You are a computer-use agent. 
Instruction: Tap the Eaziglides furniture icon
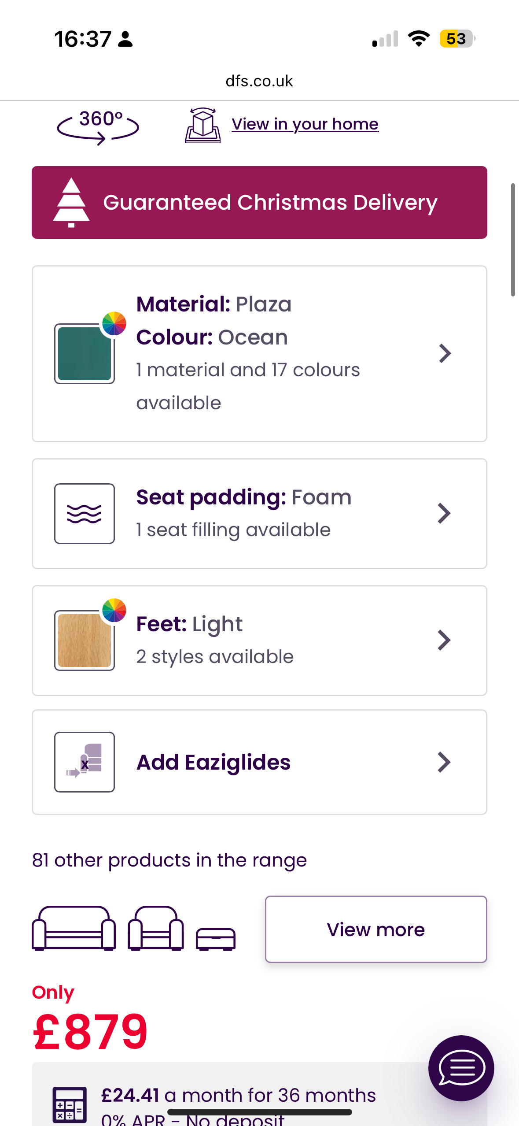click(x=85, y=762)
